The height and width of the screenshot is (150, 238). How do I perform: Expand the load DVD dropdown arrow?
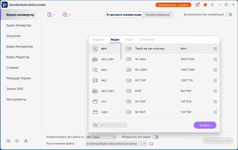[x=70, y=15]
